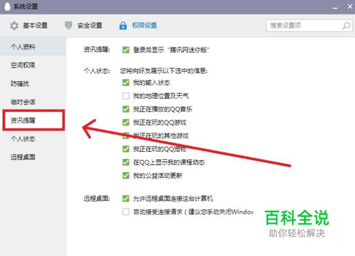Select 防骚扰 sidebar item

33,84
